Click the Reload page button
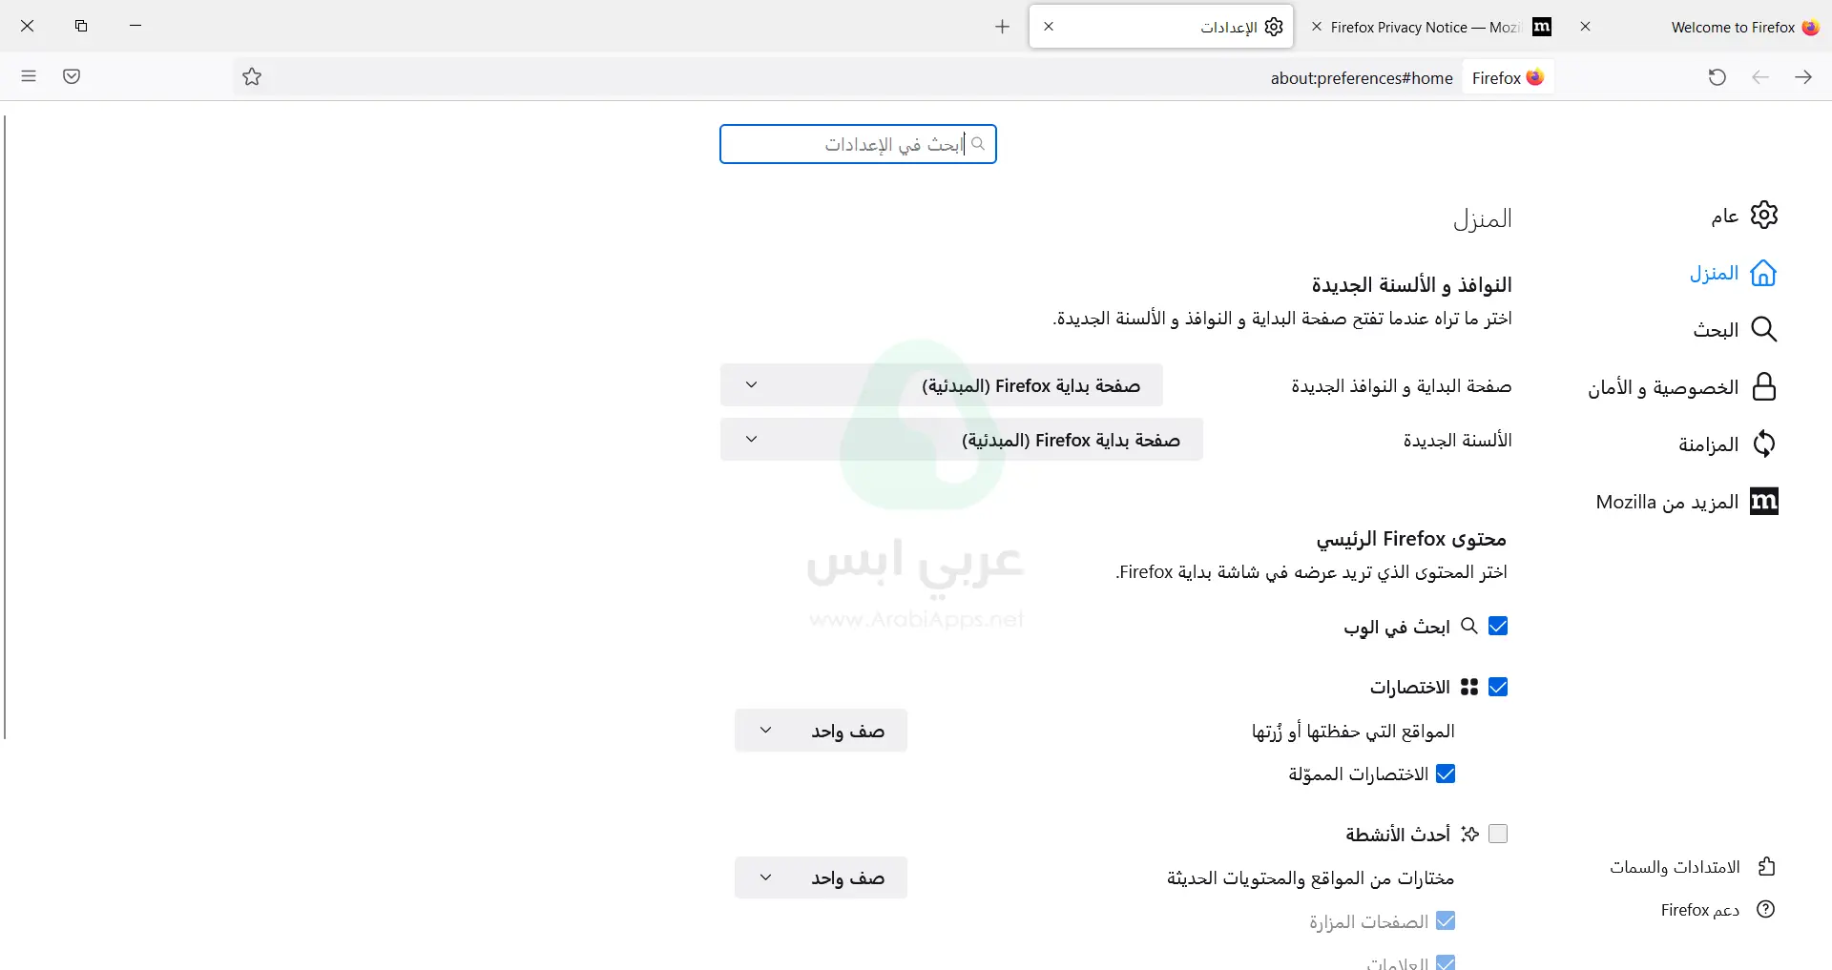 [x=1717, y=76]
